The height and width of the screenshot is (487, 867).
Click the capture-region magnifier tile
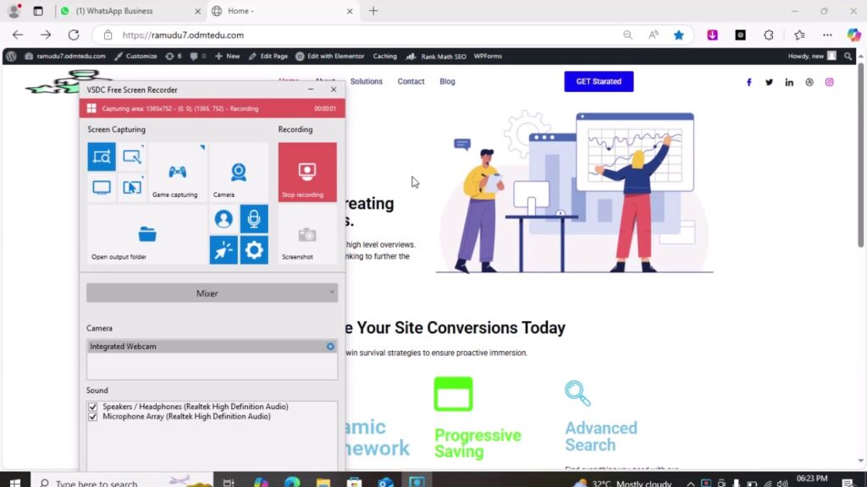102,156
